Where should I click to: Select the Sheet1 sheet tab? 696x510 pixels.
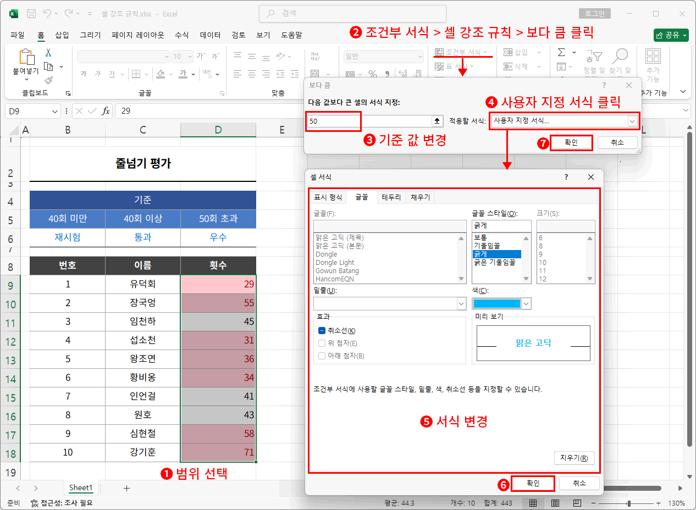(81, 487)
